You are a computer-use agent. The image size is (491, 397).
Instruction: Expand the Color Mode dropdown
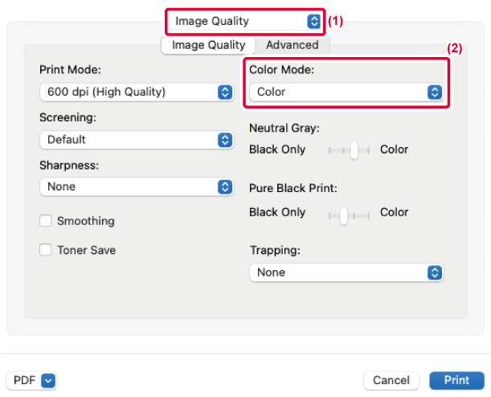346,92
